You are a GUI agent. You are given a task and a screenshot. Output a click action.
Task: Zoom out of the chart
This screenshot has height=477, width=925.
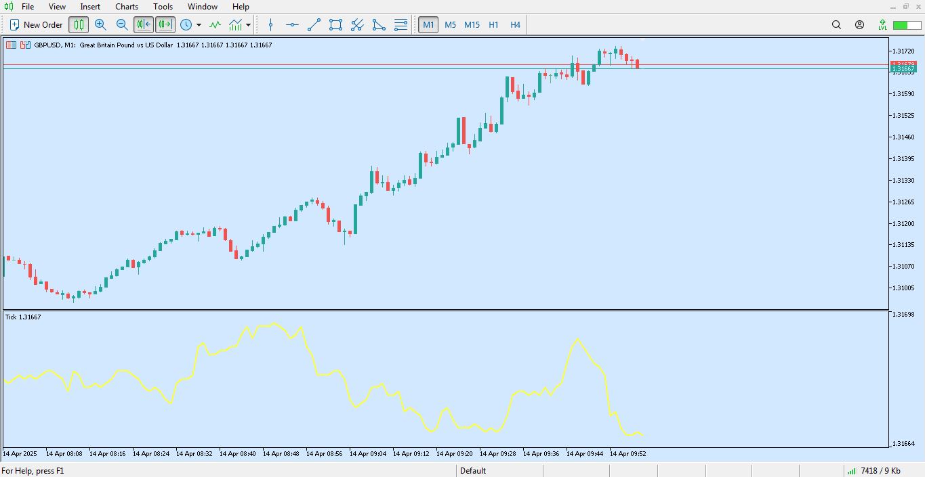pyautogui.click(x=122, y=25)
